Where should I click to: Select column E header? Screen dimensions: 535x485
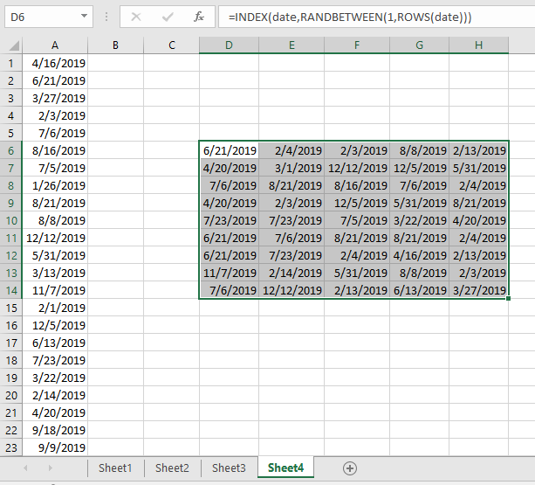pyautogui.click(x=292, y=45)
